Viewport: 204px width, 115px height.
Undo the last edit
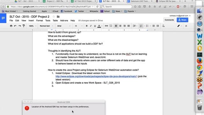(x=15, y=26)
